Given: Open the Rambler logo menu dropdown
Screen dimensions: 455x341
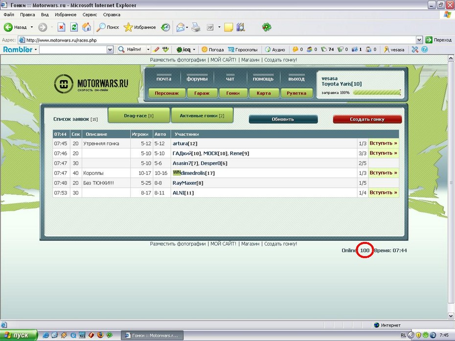Looking at the screenshot, I should (x=36, y=49).
